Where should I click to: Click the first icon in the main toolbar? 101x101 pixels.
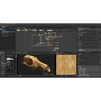pyautogui.click(x=1, y=26)
